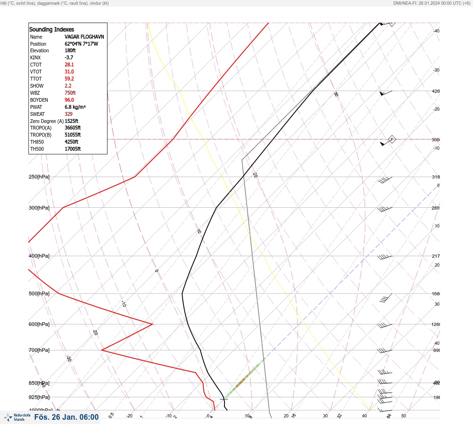Click the TH500 value 17005ft
The image size is (473, 424).
click(x=73, y=149)
